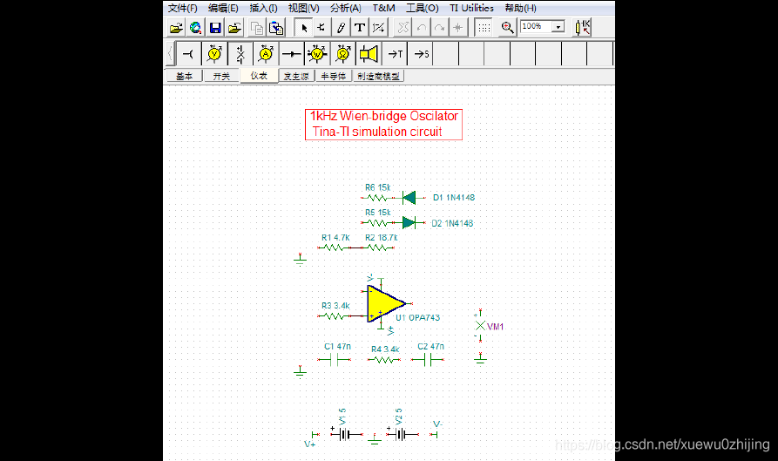This screenshot has width=778, height=461.
Task: Click the tool icon right of text tool
Action: pos(379,28)
